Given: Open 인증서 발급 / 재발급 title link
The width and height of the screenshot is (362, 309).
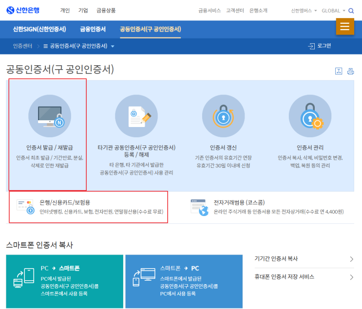Looking at the screenshot, I should [50, 147].
